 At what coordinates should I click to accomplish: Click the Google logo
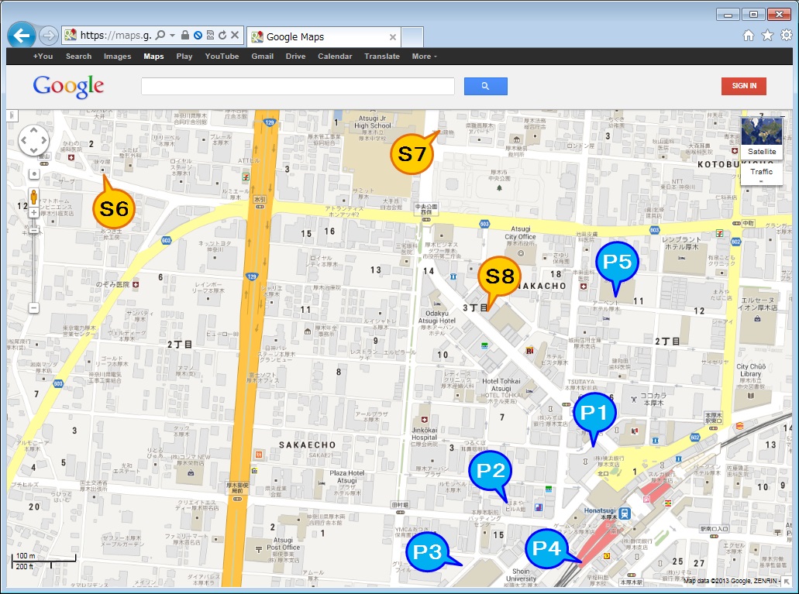click(x=68, y=87)
